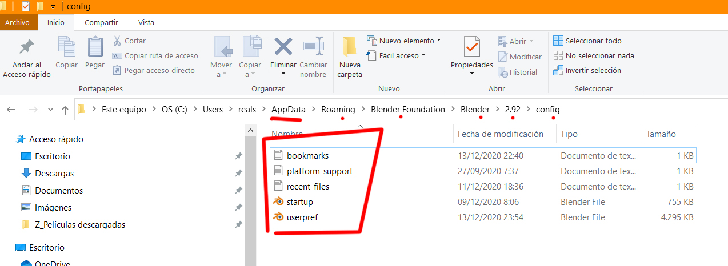Click the Pegar clipboard icon

tap(95, 48)
